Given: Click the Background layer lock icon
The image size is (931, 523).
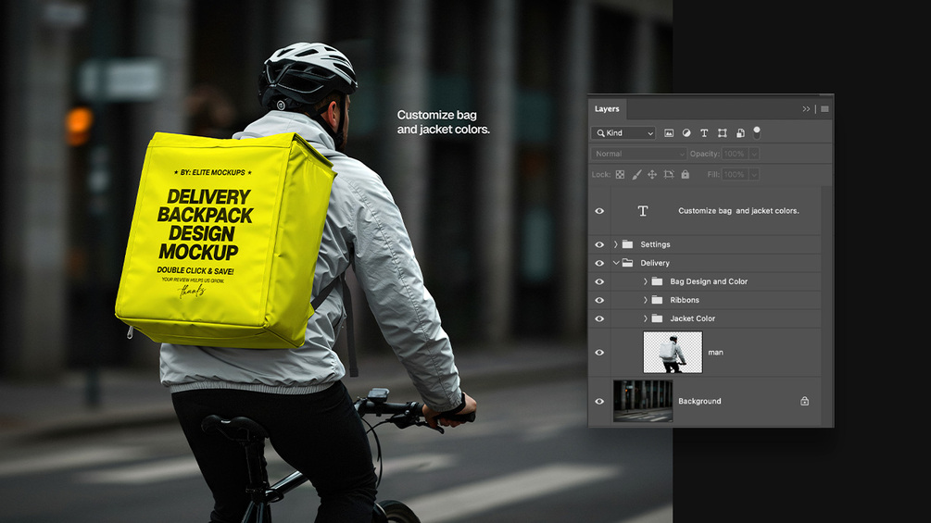Looking at the screenshot, I should [x=804, y=401].
